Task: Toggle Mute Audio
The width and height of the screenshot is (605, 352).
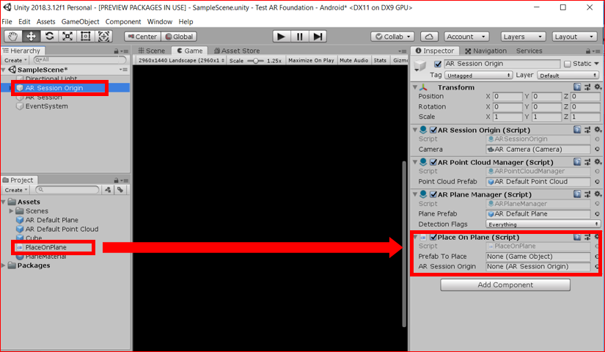Action: pos(353,60)
